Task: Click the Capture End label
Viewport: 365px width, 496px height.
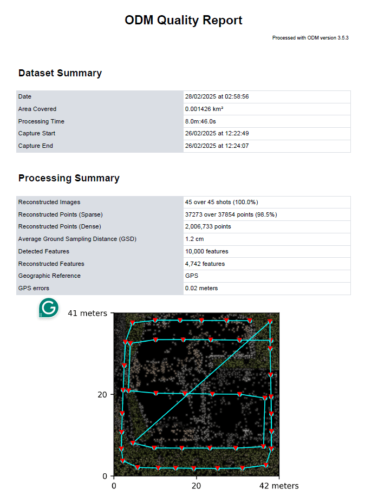Action: [x=35, y=146]
